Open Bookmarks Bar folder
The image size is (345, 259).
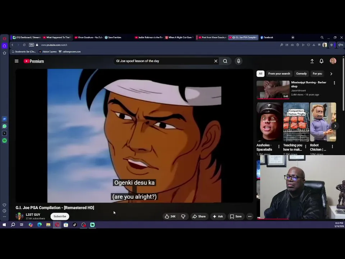tap(24, 51)
